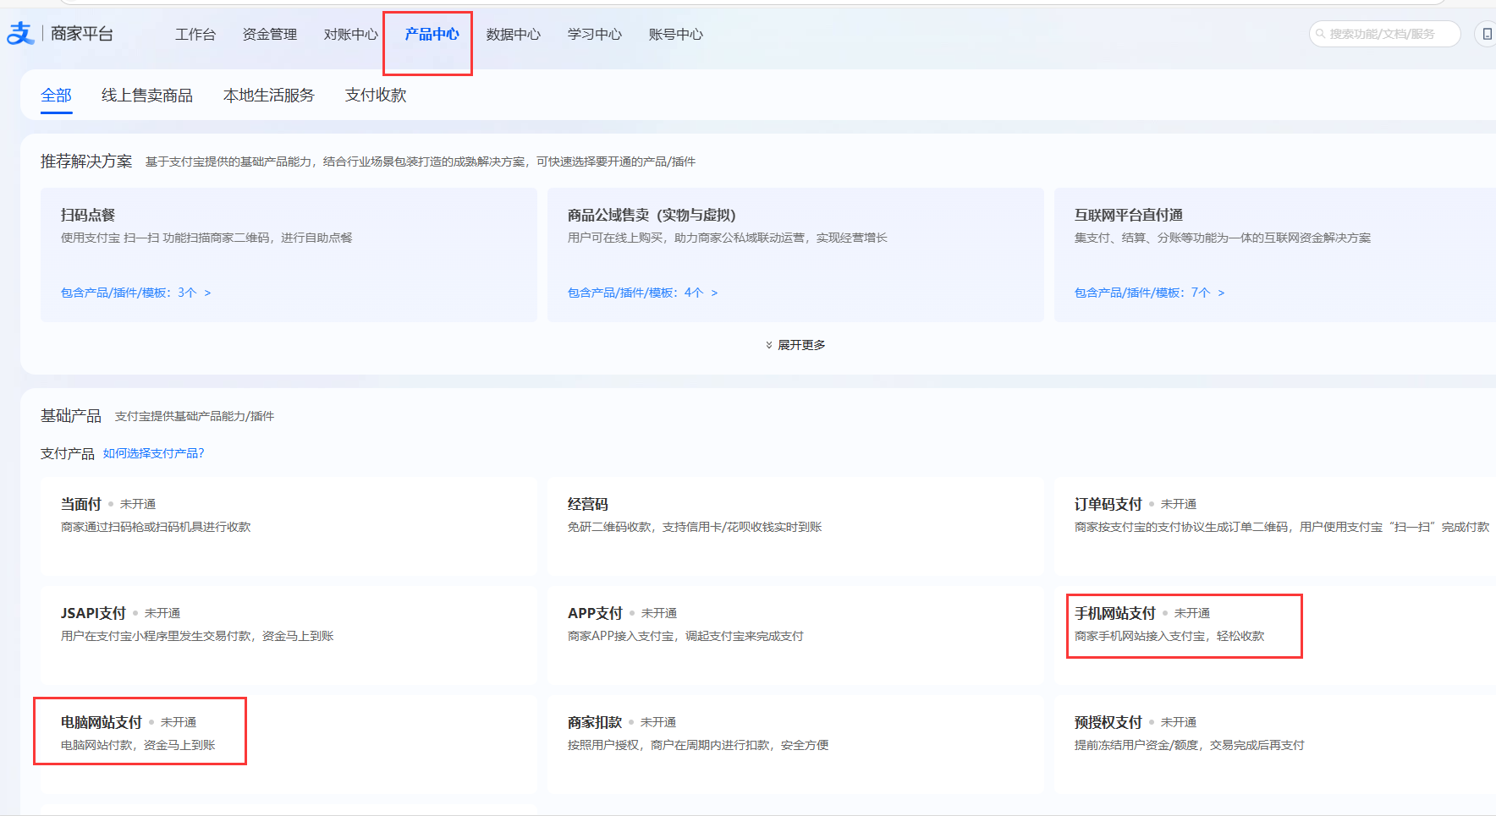Choose the 手机网站支付 product title

pyautogui.click(x=1115, y=613)
